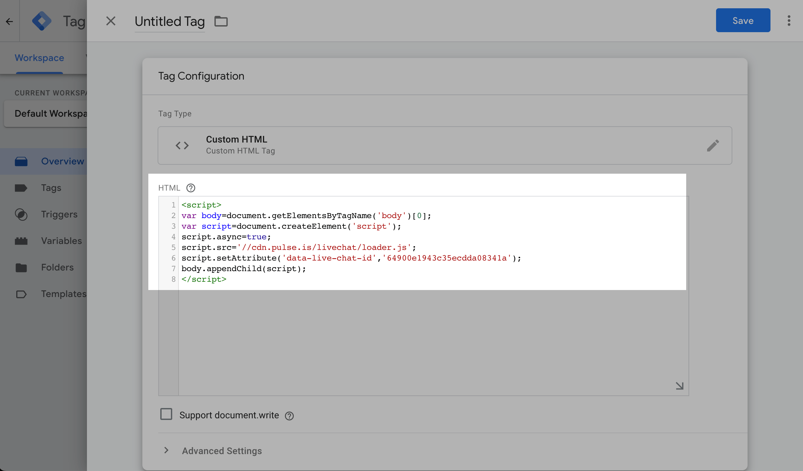Screen dimensions: 803x471
Task: Switch to the Workspace tab
Action: click(39, 58)
